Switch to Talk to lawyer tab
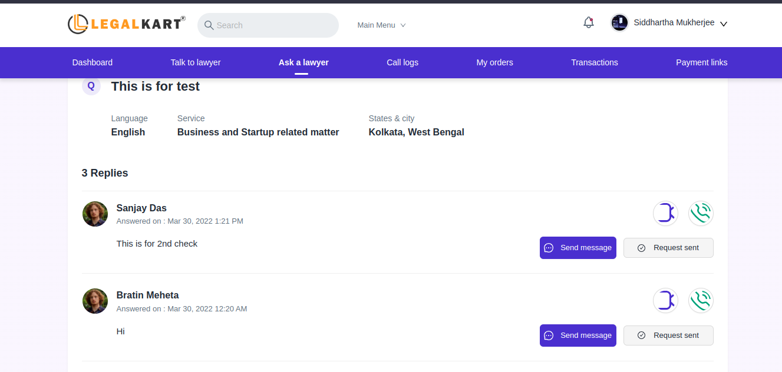 pos(196,62)
